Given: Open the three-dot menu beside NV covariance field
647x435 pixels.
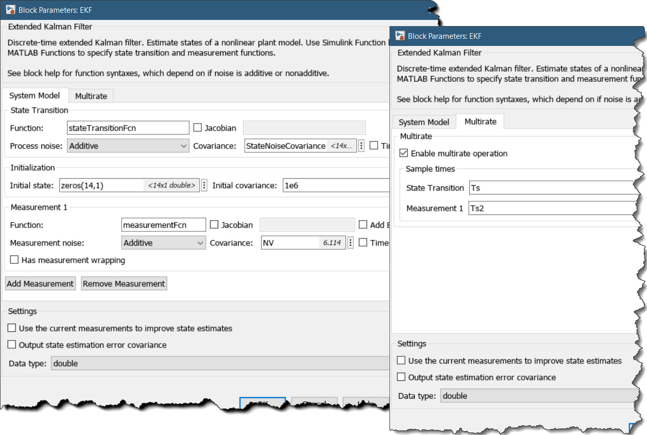Looking at the screenshot, I should pos(350,243).
